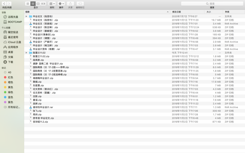Open the 排列 arrange dropdown
Image resolution: width=245 pixels, height=153 pixels.
click(52, 4)
